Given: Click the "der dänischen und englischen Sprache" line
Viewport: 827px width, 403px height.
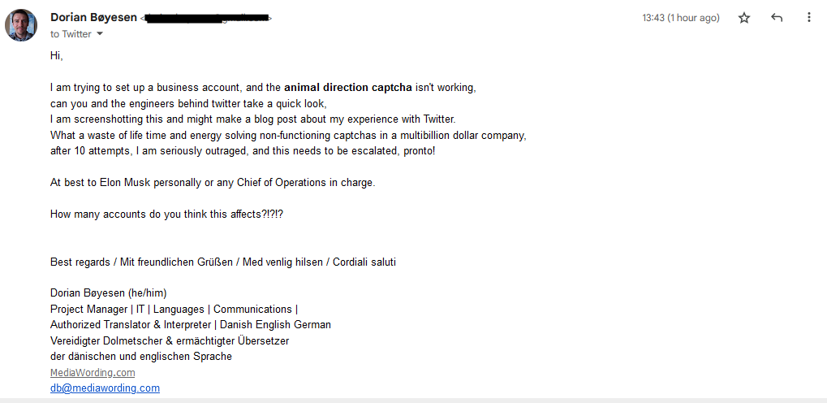Looking at the screenshot, I should [x=141, y=357].
